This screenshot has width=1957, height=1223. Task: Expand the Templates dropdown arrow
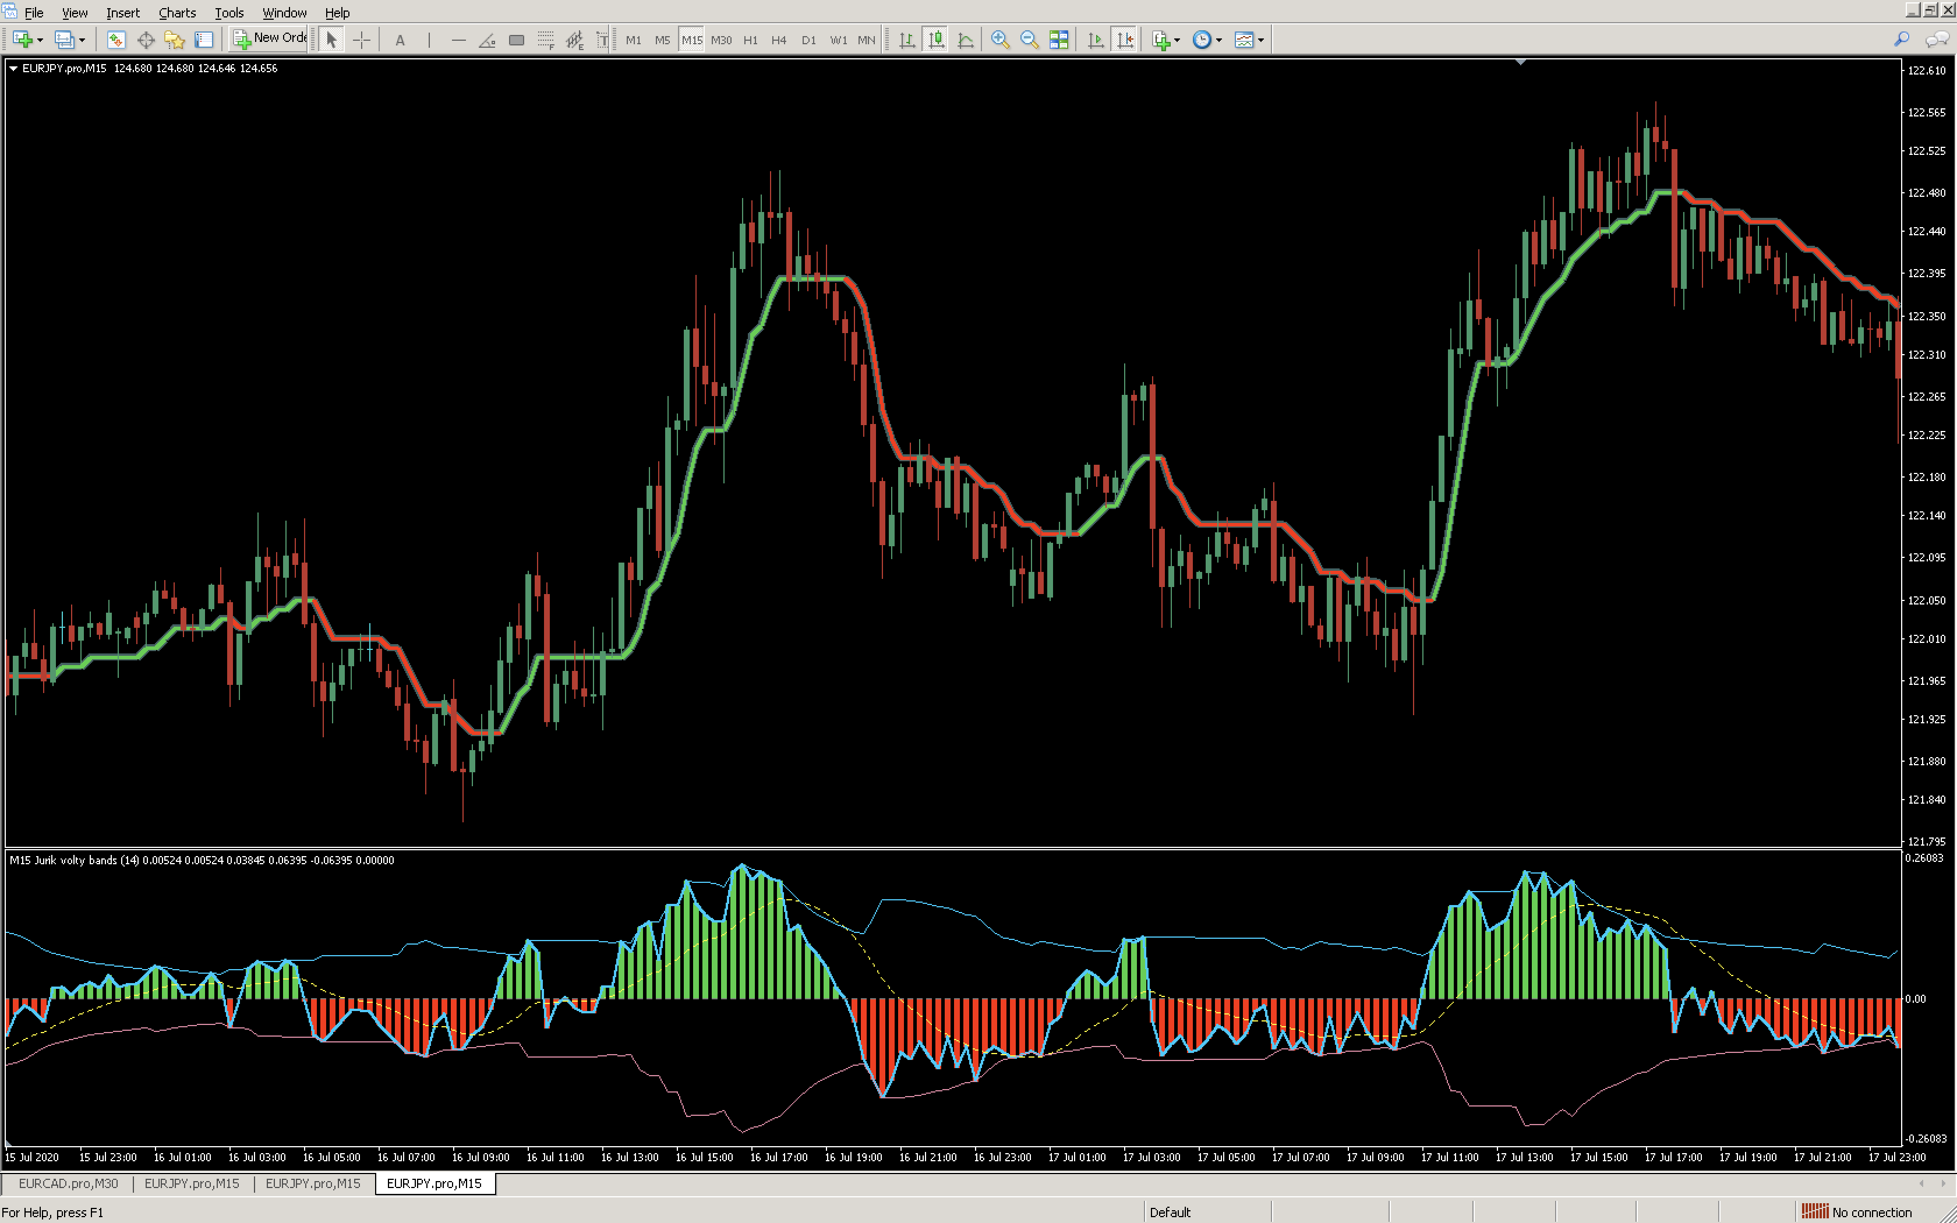pyautogui.click(x=1261, y=40)
